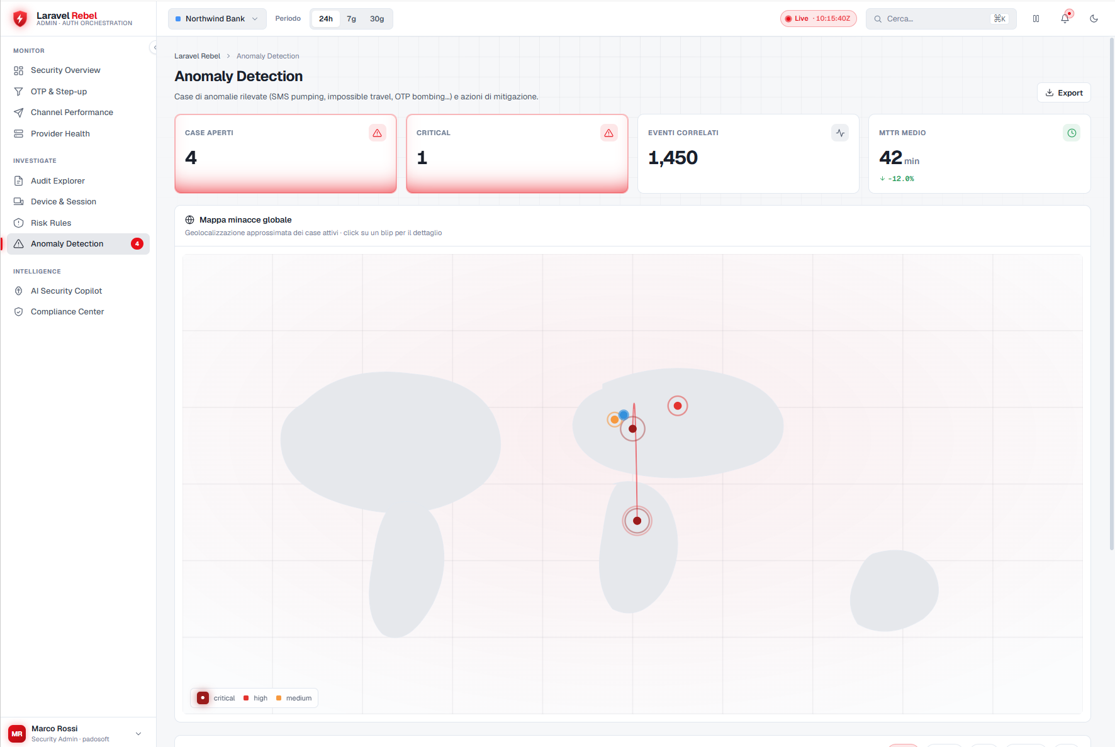Click the Live status indicator
The image size is (1115, 747).
pyautogui.click(x=818, y=19)
